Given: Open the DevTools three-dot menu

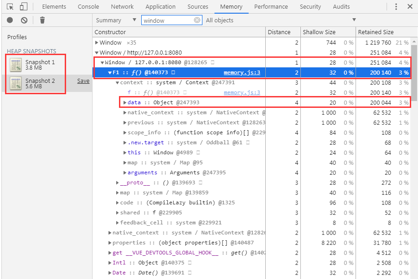Looking at the screenshot, I should (396, 7).
